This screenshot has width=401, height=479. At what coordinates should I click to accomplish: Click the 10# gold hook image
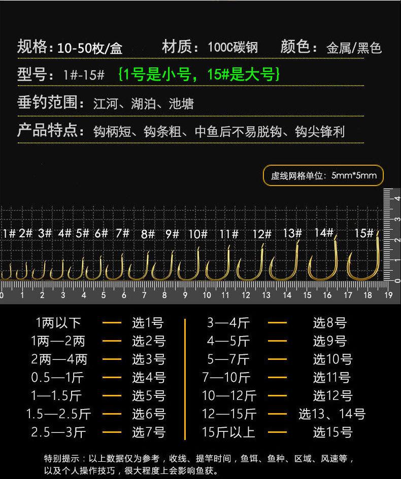(x=190, y=267)
